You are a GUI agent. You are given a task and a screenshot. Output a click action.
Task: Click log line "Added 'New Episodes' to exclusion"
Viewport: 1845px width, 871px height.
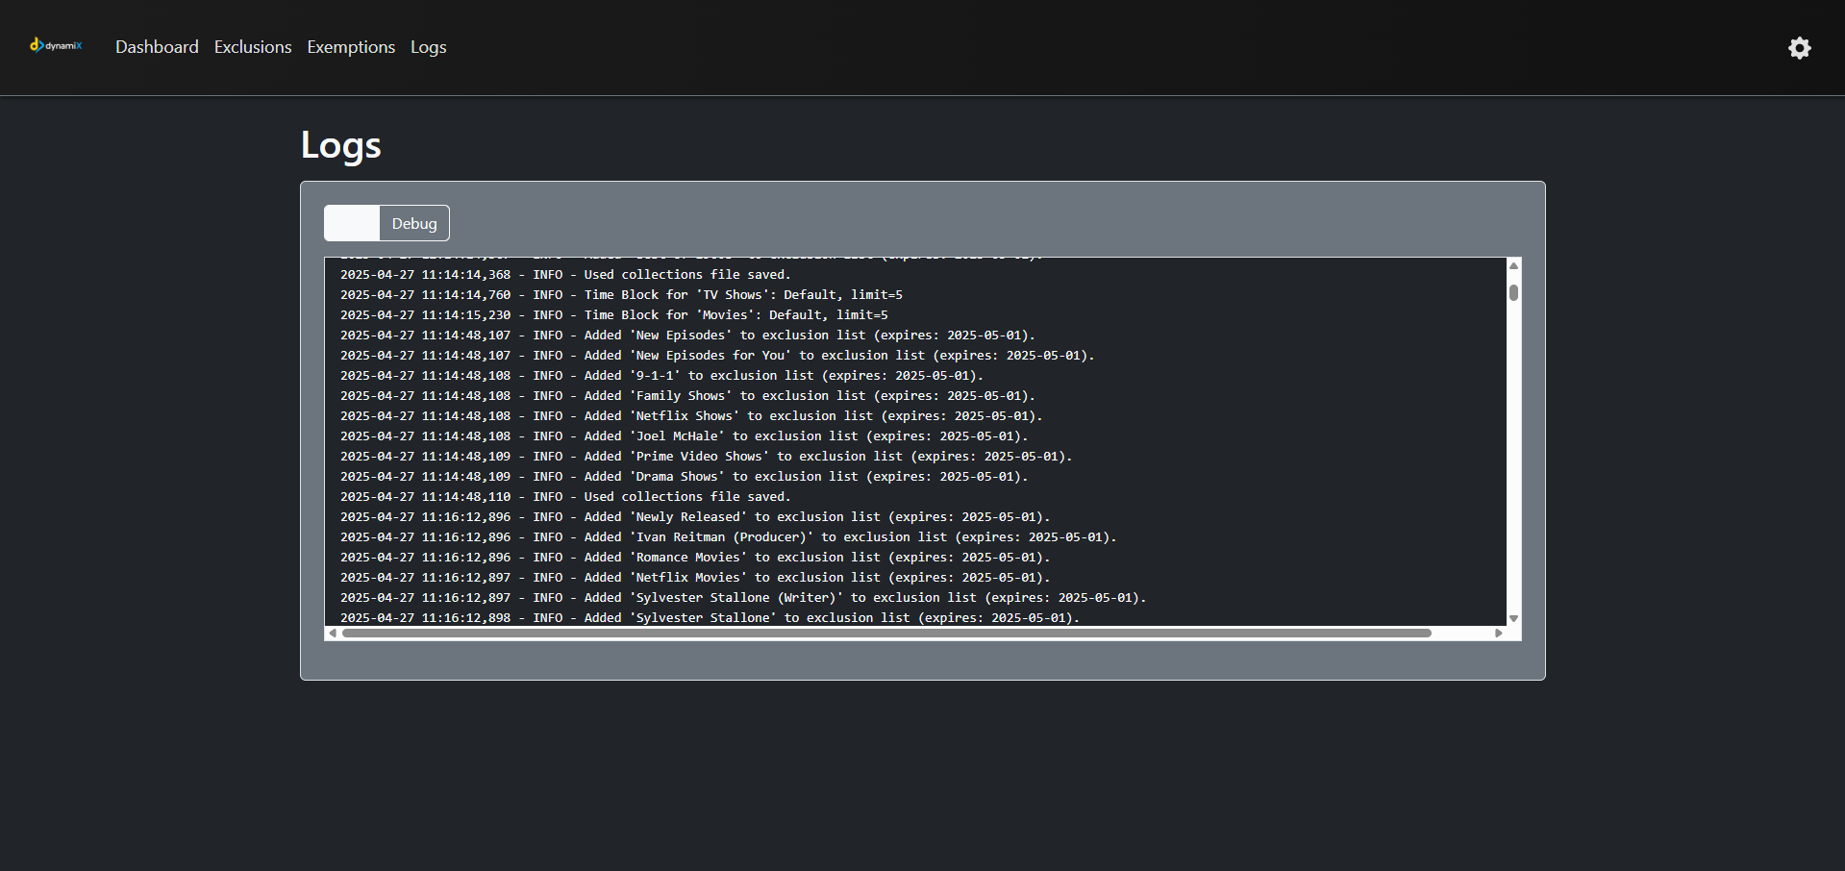(687, 336)
